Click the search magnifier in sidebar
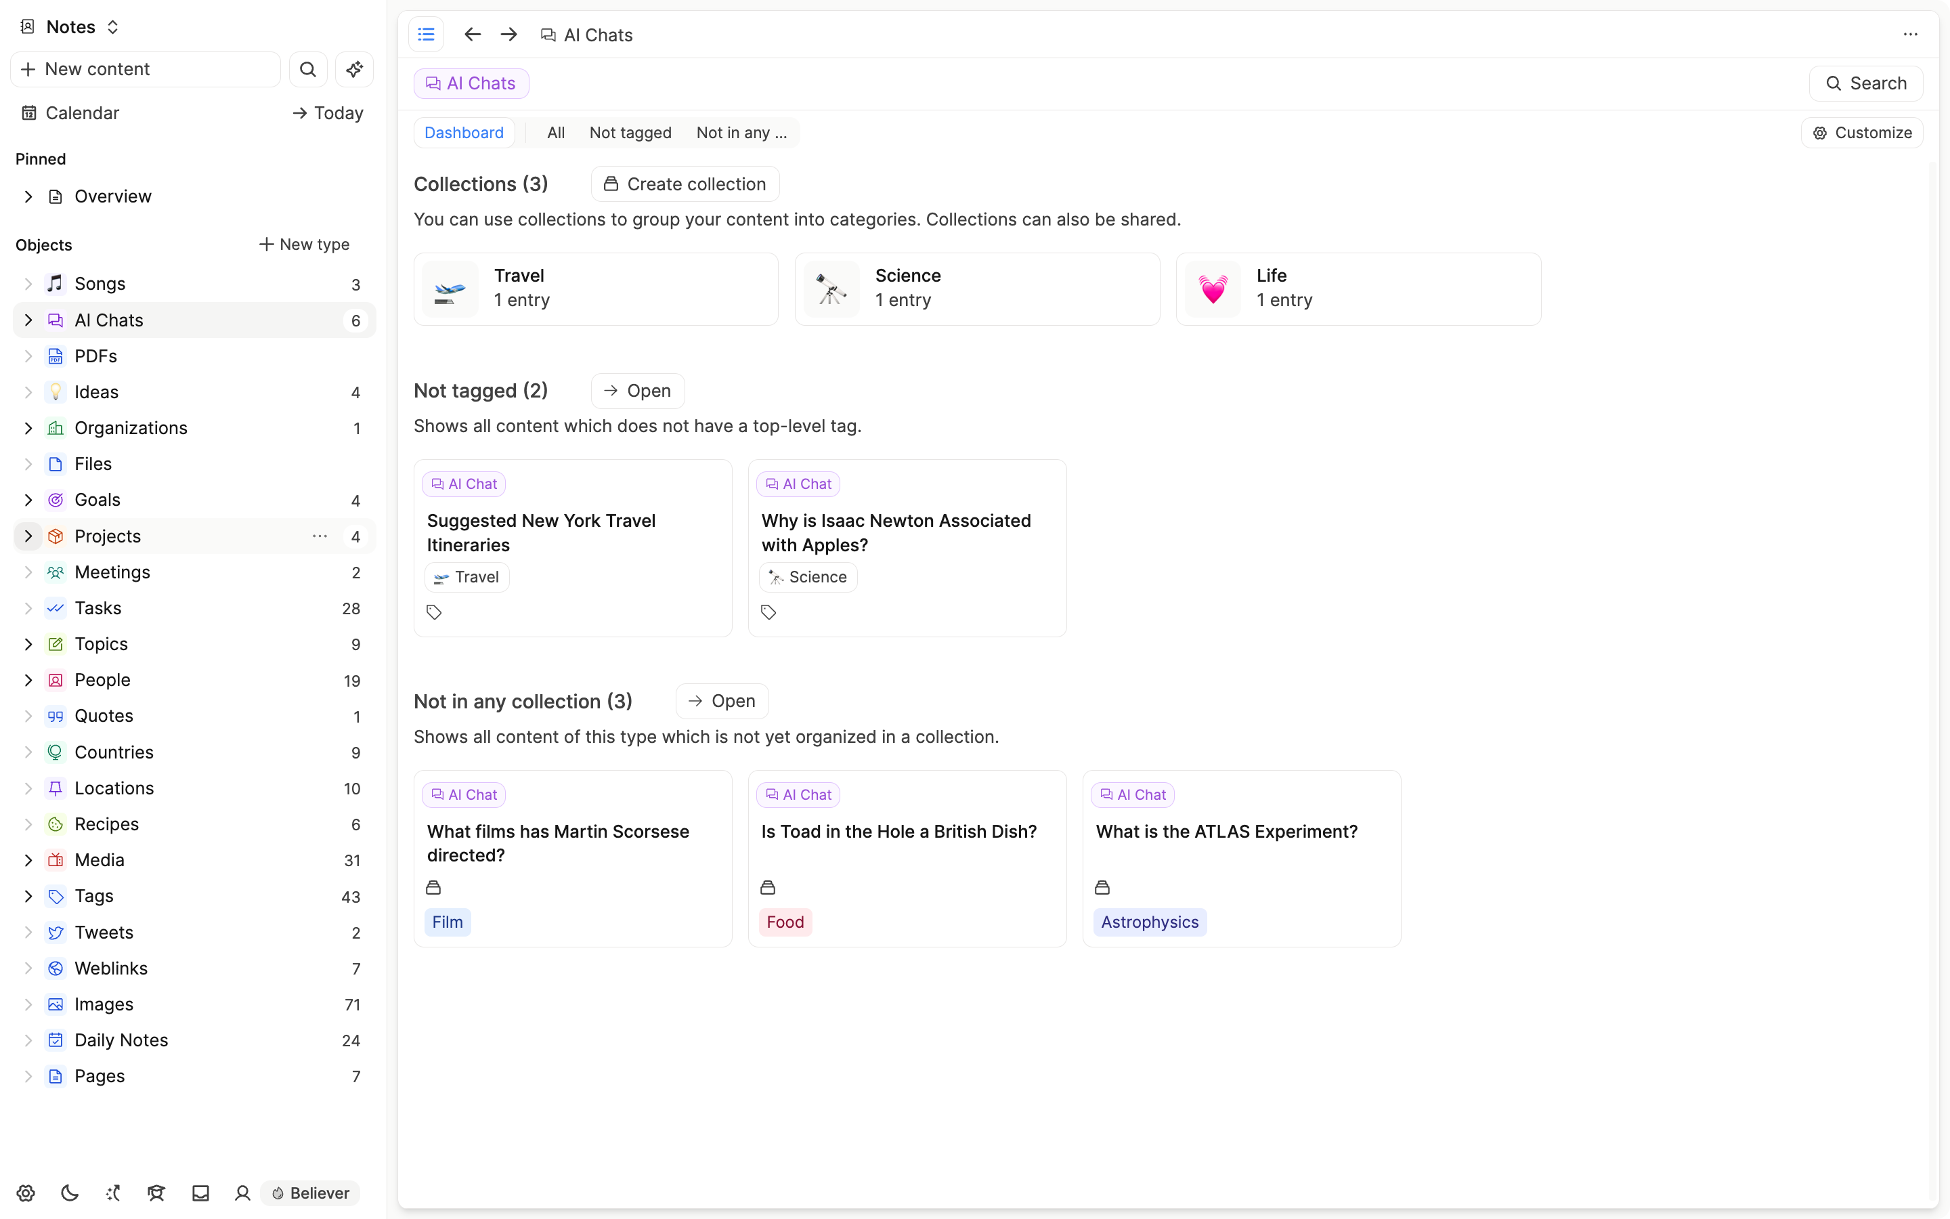 pyautogui.click(x=307, y=69)
